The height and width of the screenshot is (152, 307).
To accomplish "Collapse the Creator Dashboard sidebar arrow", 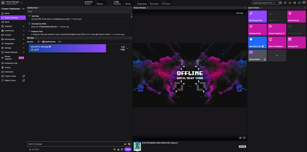I will coord(24,9).
